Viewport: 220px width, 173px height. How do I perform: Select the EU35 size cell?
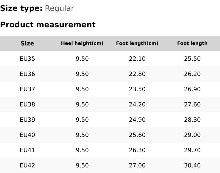coord(27,59)
